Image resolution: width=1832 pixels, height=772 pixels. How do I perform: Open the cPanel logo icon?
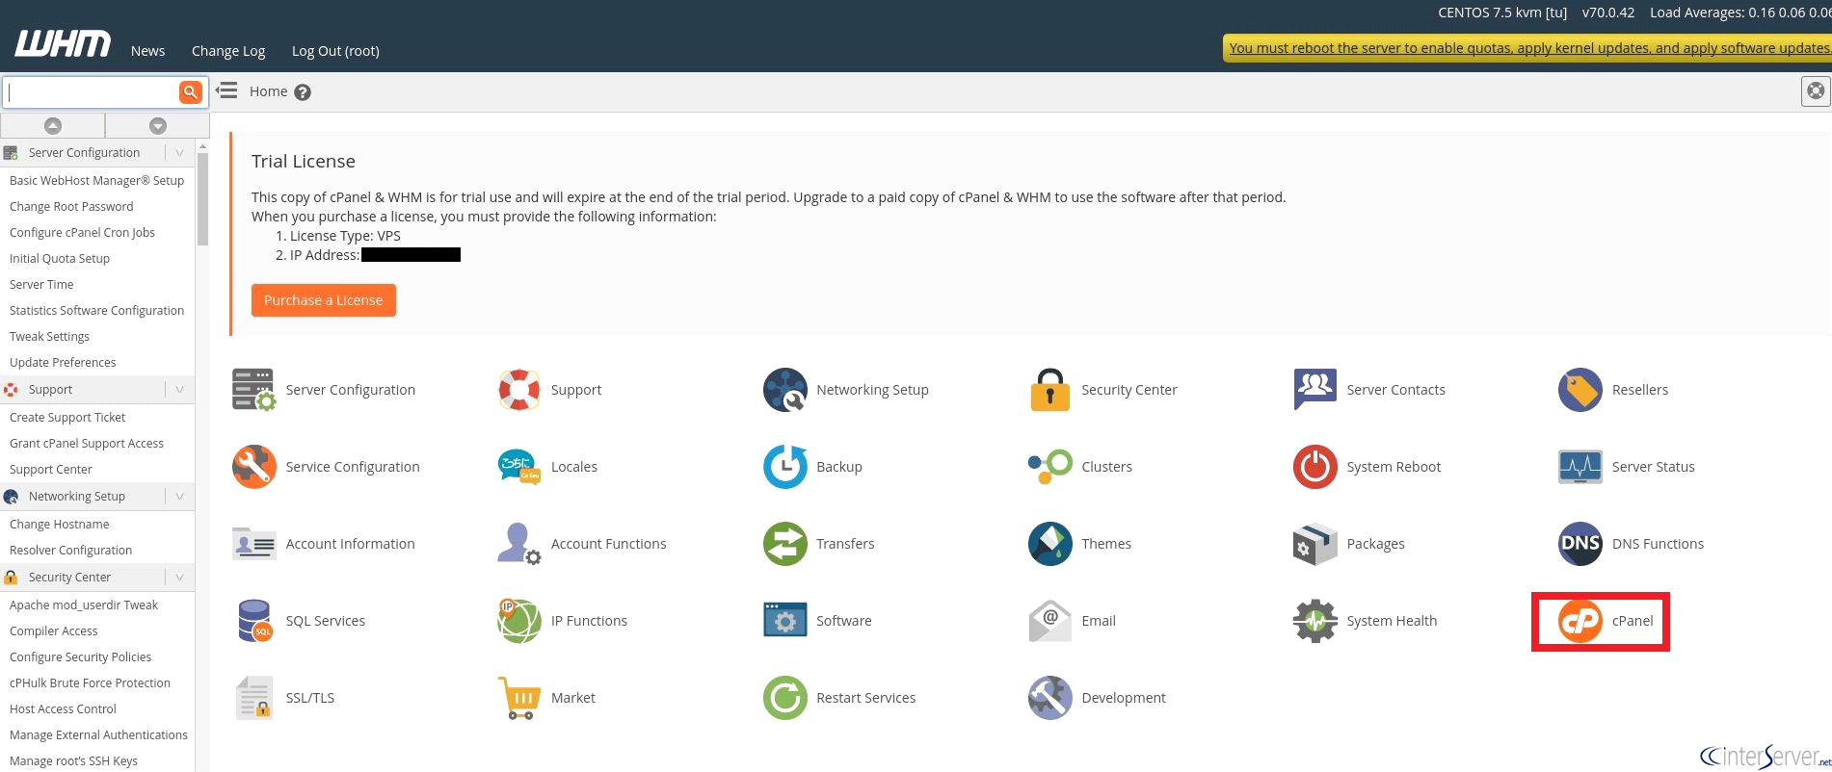click(1580, 621)
